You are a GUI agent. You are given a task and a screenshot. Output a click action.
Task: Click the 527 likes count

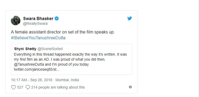20,87
